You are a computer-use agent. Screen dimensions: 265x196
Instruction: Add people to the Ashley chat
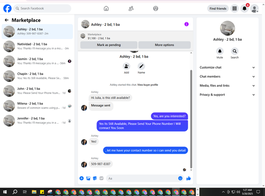[127, 67]
